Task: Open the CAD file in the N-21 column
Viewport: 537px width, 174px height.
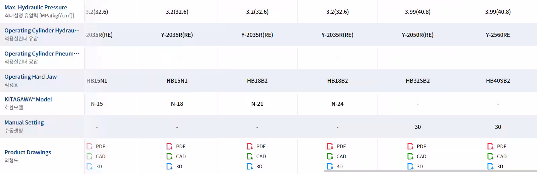Action: pyautogui.click(x=257, y=156)
